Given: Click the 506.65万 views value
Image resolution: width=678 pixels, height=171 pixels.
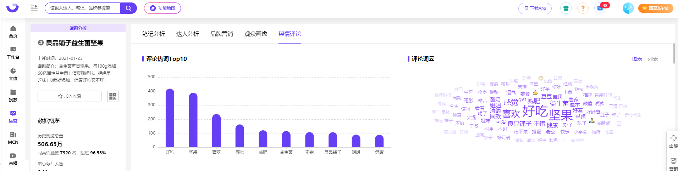Looking at the screenshot, I should (x=50, y=144).
